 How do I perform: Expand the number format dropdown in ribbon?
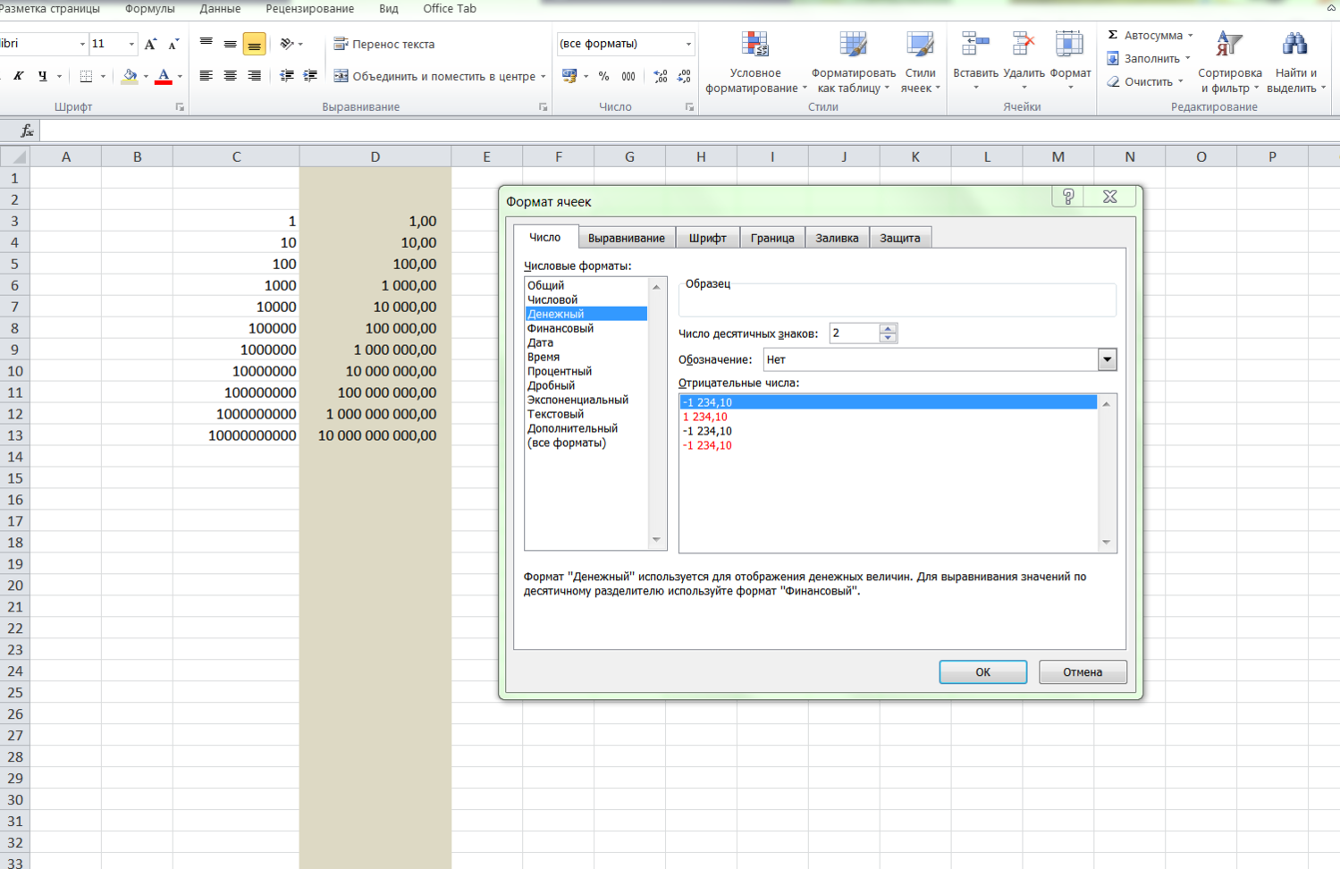(687, 44)
